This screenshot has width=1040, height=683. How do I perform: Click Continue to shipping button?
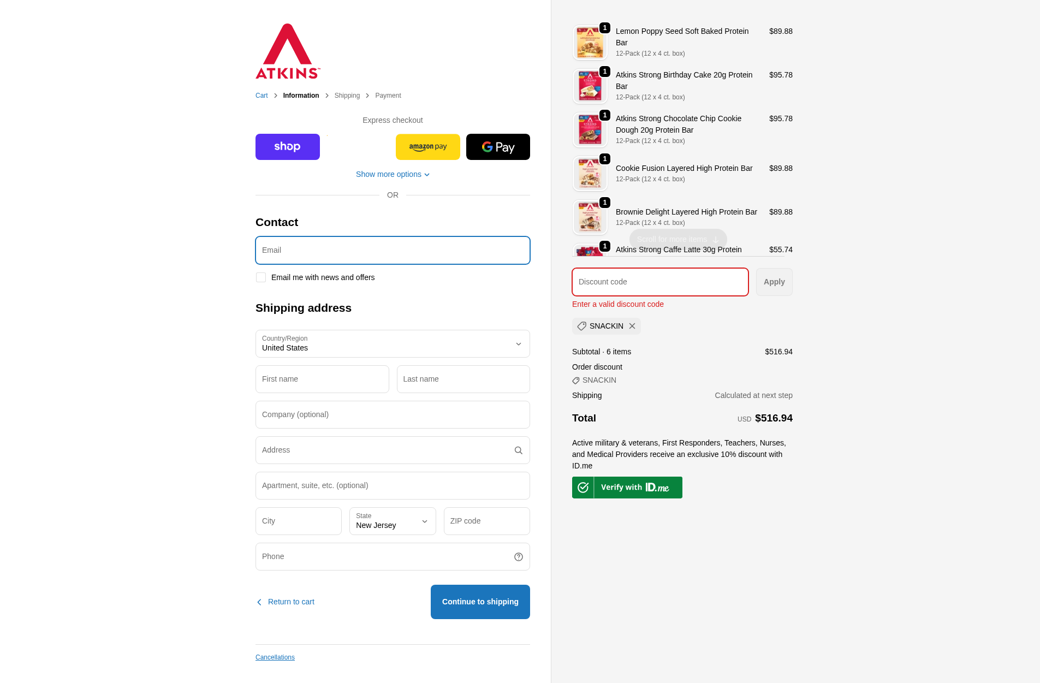click(x=480, y=602)
